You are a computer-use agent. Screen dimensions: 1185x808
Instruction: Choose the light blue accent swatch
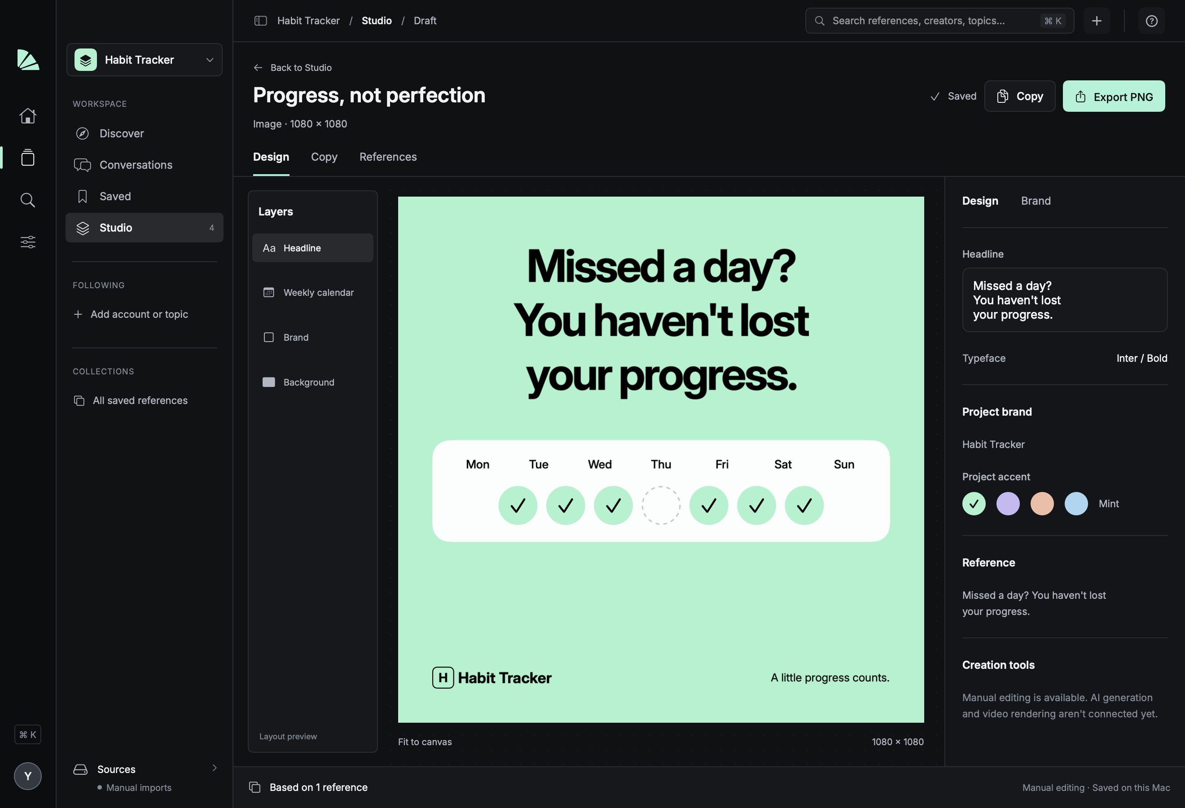coord(1076,504)
